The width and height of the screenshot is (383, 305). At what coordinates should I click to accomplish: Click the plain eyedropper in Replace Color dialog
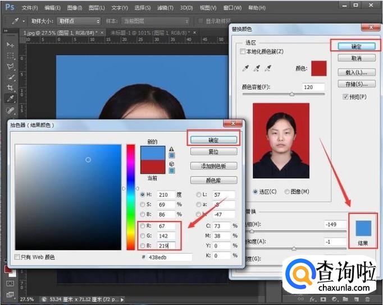click(245, 68)
